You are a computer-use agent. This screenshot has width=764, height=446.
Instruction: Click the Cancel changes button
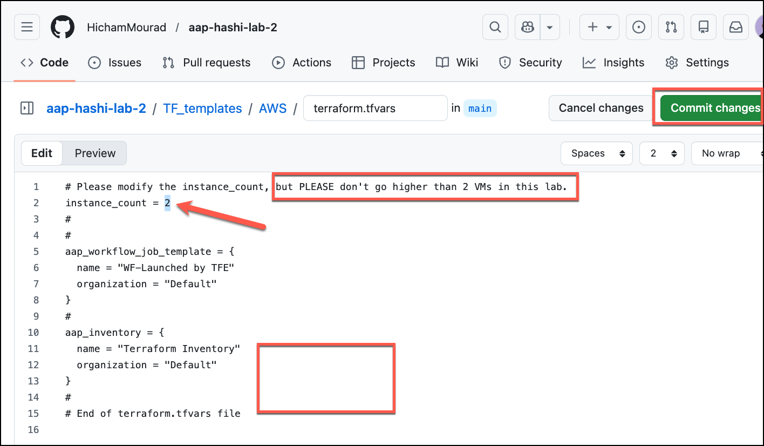click(601, 108)
